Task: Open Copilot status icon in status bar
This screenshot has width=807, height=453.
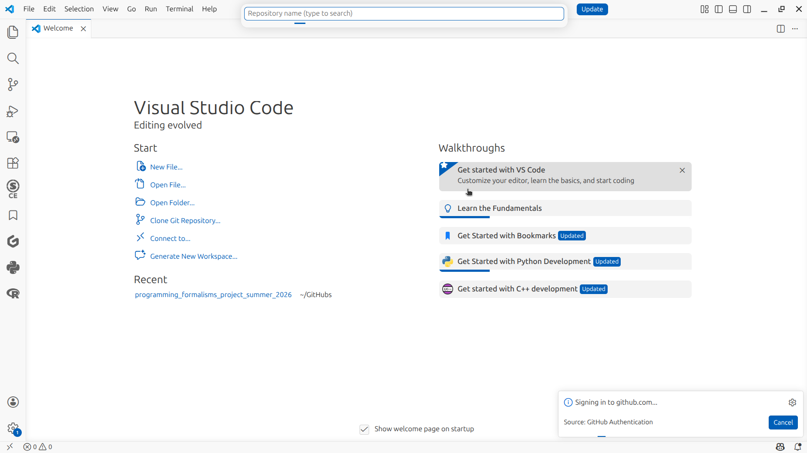Action: tap(780, 447)
